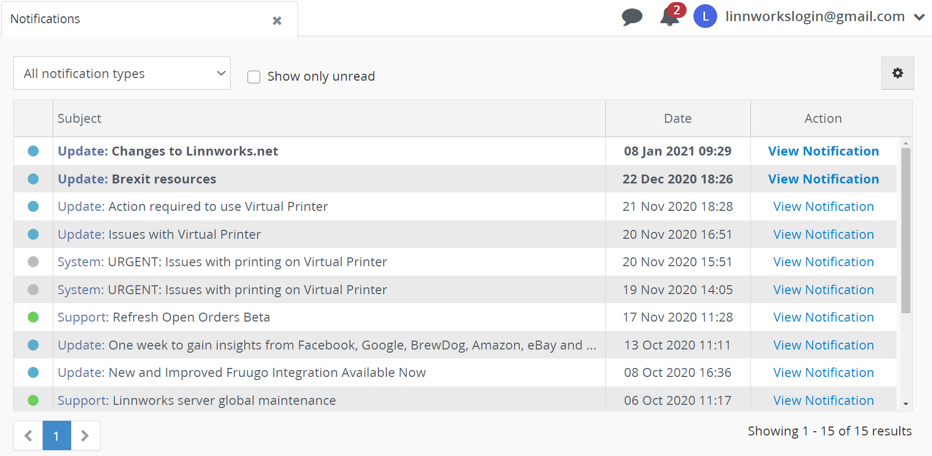Open 'Update: Changes to Linnworks.net' subject
Viewport: 932px width, 456px height.
(x=168, y=151)
